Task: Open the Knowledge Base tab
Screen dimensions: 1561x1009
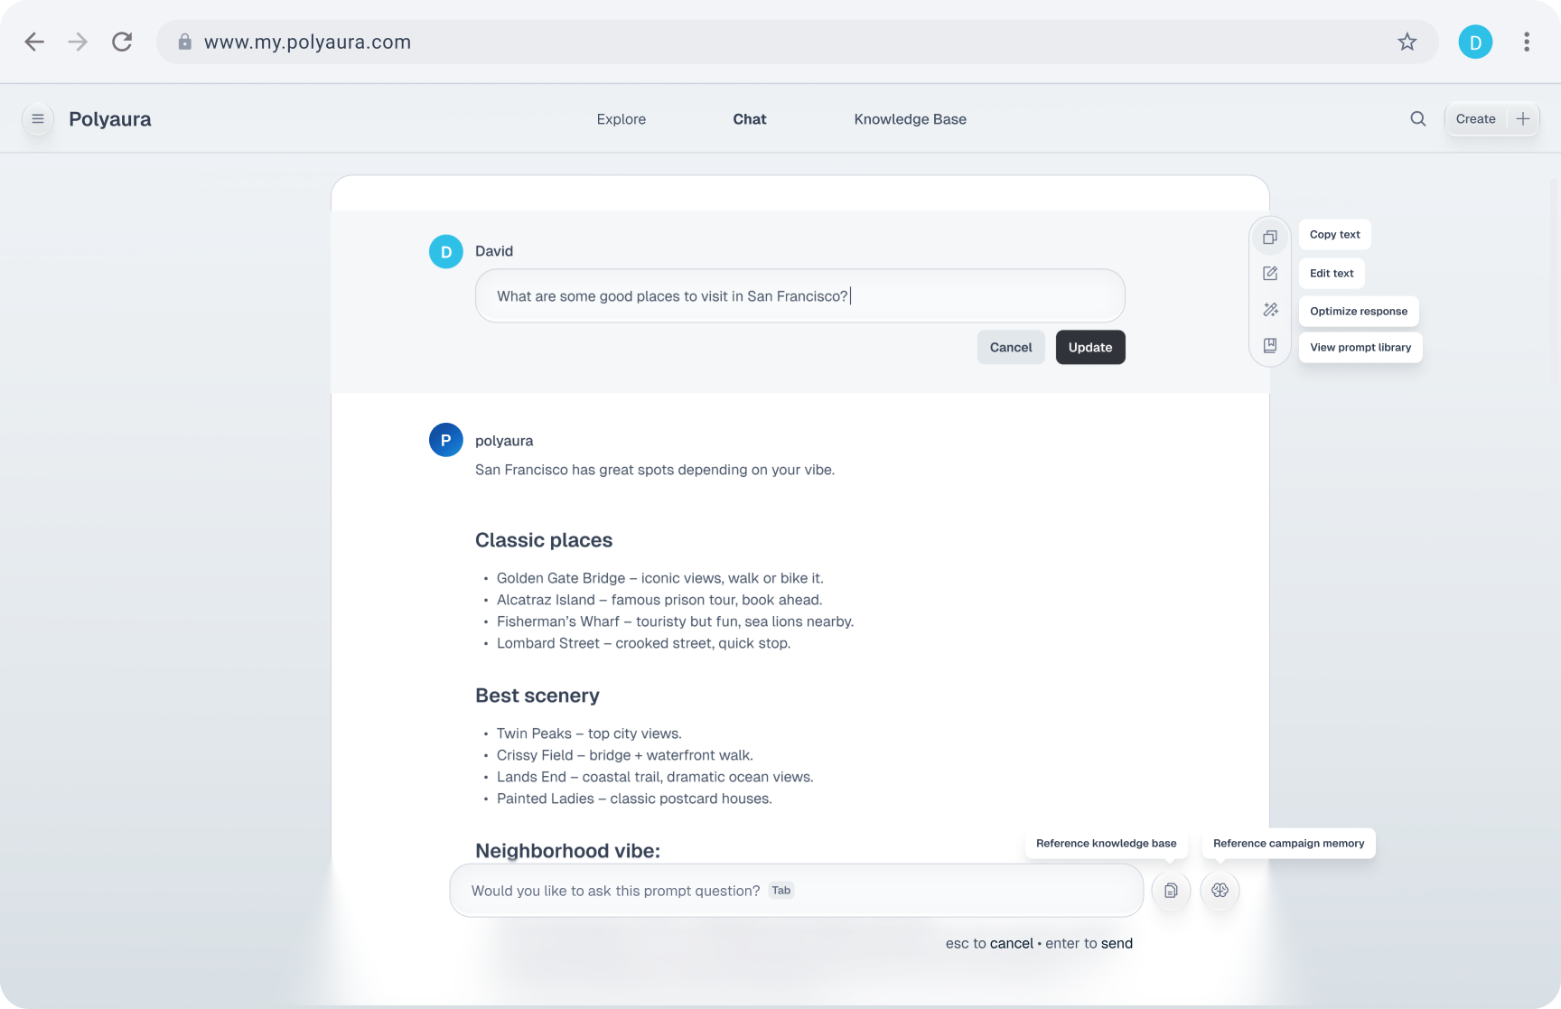Action: pos(911,119)
